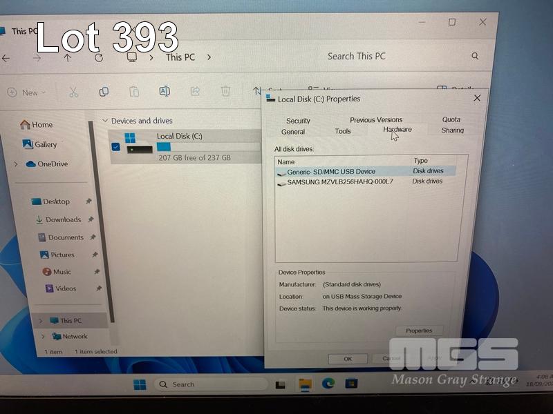The width and height of the screenshot is (553, 414).
Task: Toggle the Local Disk (C:) checkbox
Action: click(115, 147)
